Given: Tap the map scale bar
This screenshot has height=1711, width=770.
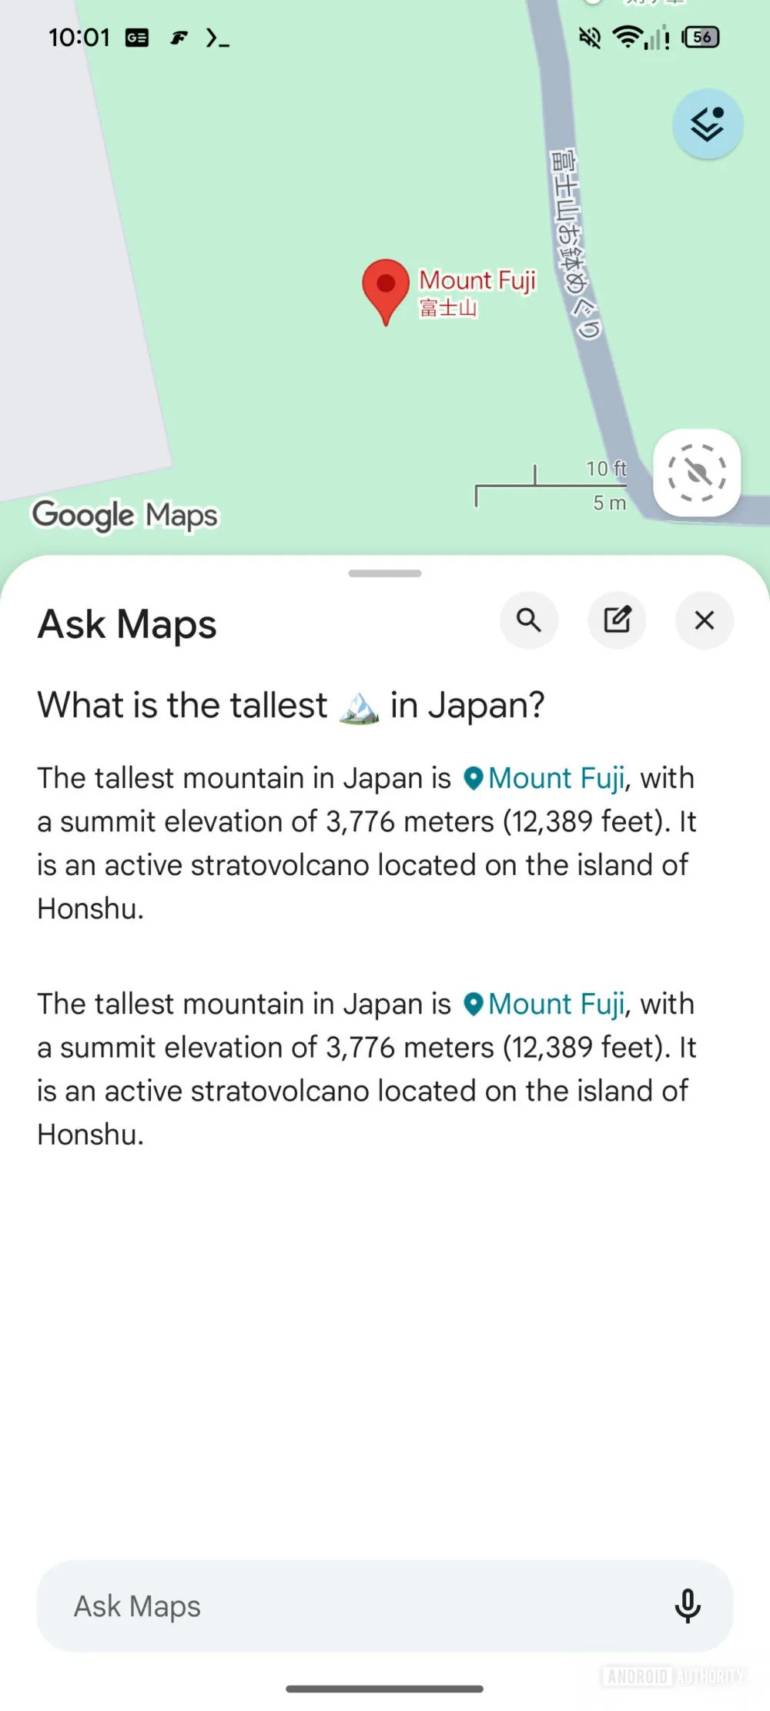Looking at the screenshot, I should [x=551, y=486].
